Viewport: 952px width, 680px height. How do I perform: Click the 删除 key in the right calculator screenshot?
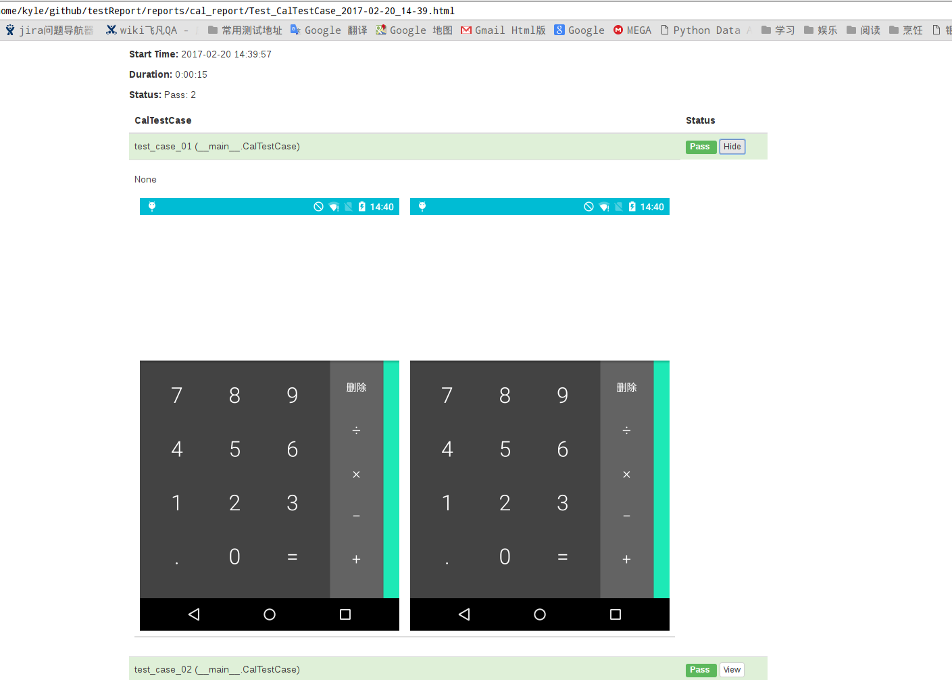coord(626,387)
